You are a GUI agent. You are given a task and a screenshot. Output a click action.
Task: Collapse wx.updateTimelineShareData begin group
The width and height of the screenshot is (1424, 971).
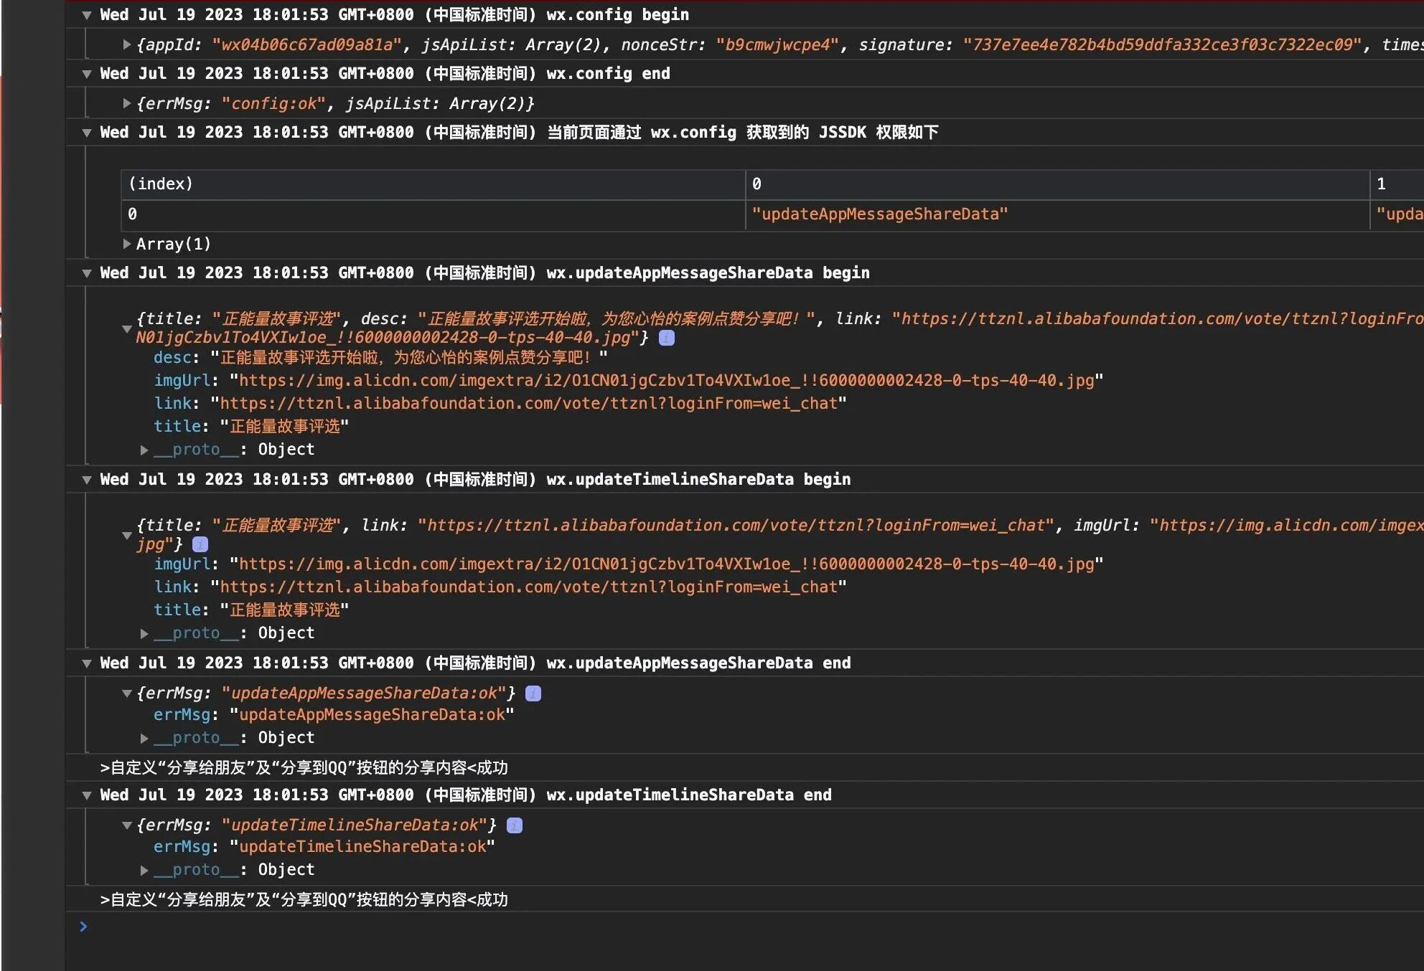tap(87, 480)
